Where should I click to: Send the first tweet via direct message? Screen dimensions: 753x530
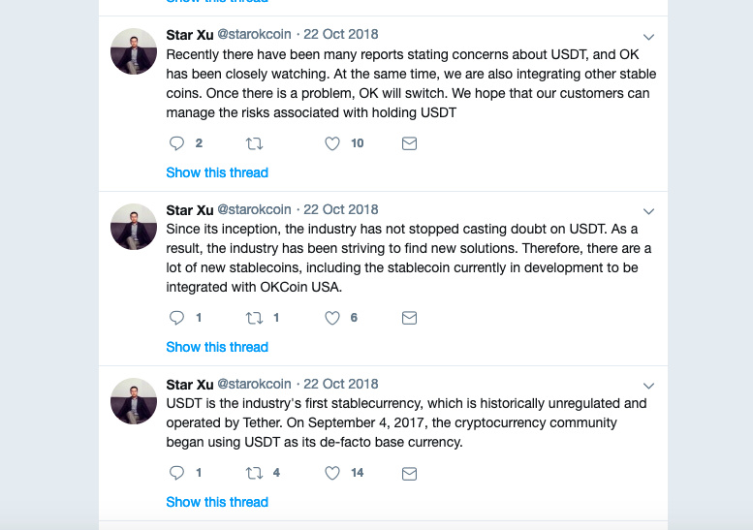[409, 143]
